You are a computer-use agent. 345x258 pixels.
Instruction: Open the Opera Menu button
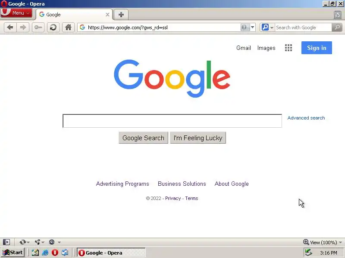pos(16,13)
